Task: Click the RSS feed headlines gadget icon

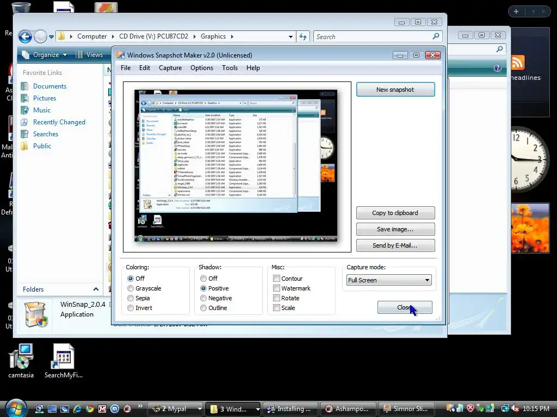Action: coord(518,62)
